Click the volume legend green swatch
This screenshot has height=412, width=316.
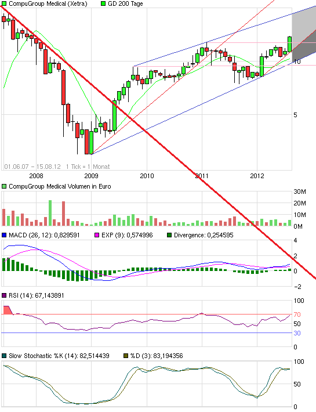pos(4,186)
